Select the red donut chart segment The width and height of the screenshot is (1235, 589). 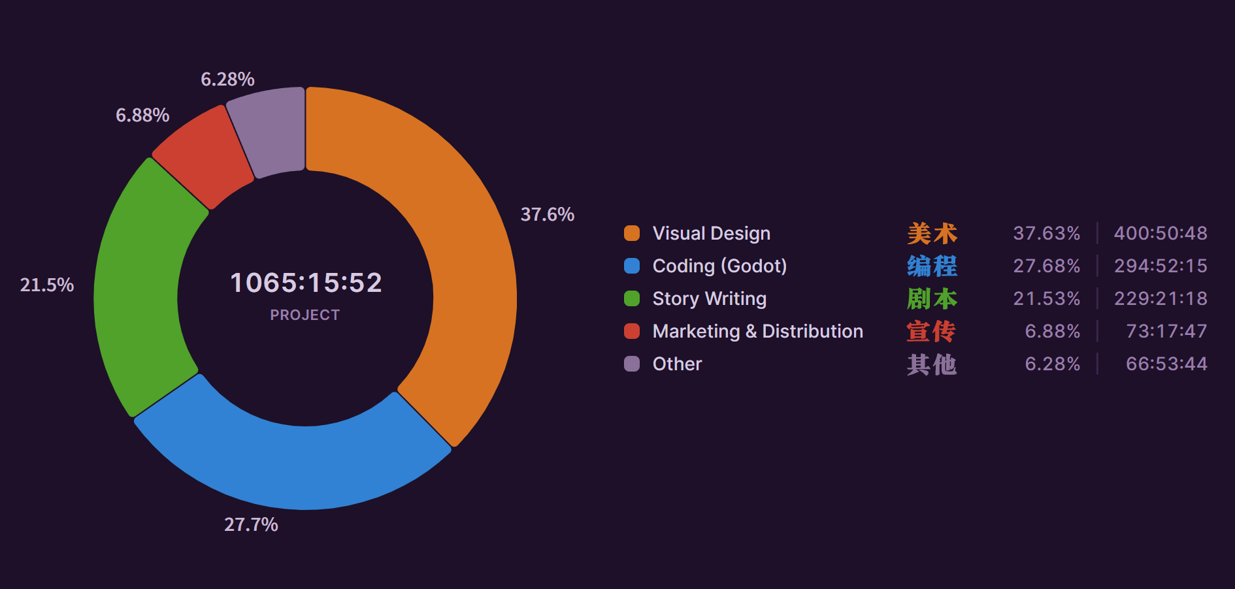pyautogui.click(x=204, y=157)
